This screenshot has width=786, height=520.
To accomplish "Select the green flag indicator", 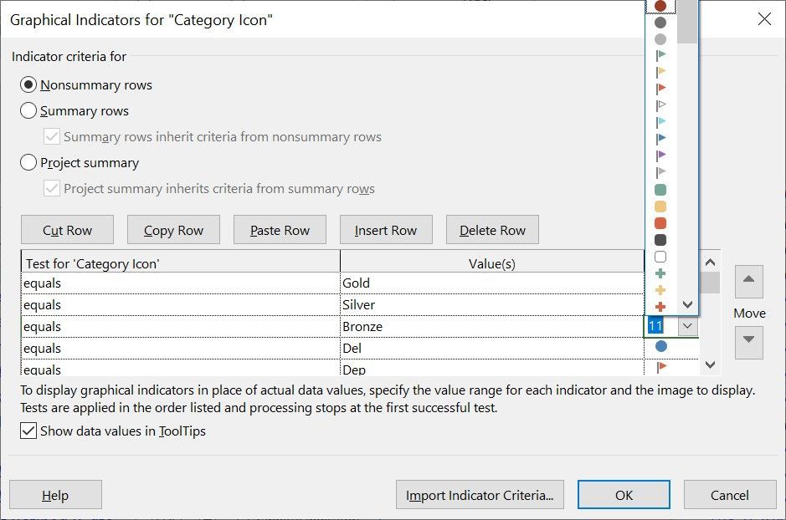I will pyautogui.click(x=660, y=55).
